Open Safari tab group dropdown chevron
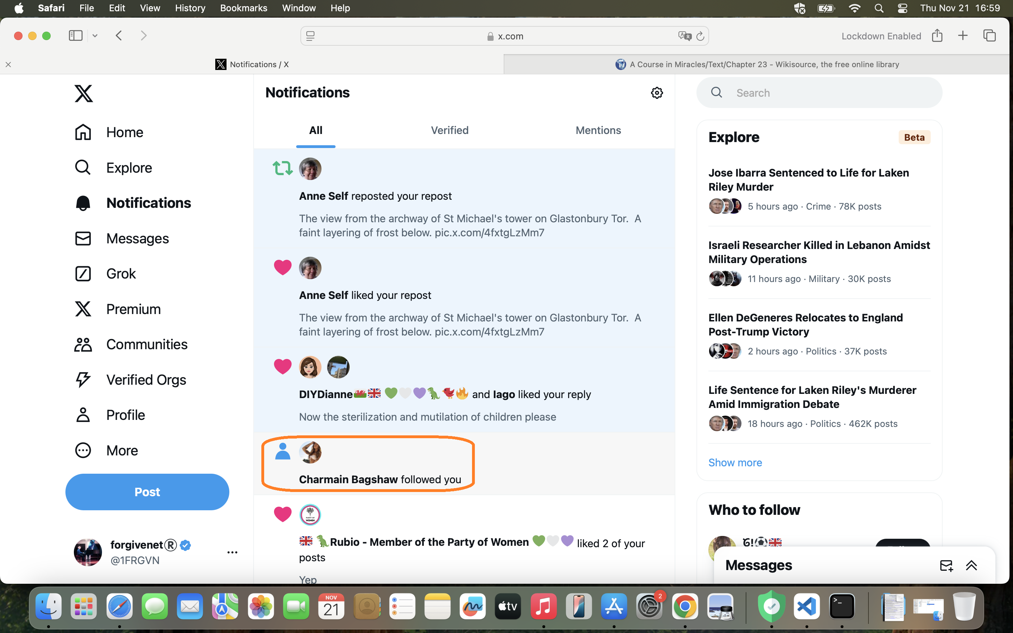The height and width of the screenshot is (633, 1013). click(x=95, y=36)
